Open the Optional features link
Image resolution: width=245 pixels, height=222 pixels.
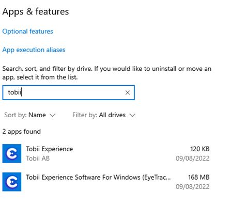[27, 31]
